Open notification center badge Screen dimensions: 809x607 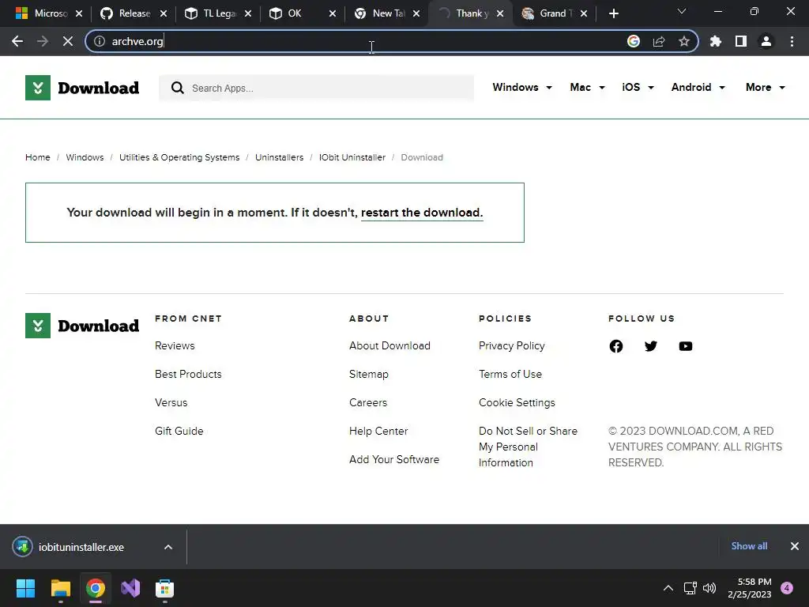click(787, 588)
